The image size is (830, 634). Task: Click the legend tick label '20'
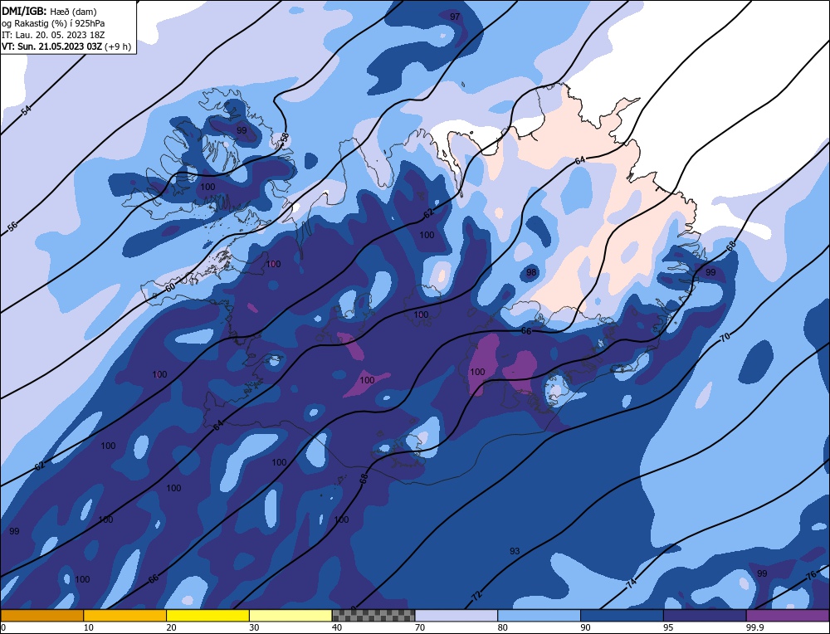[x=171, y=627]
